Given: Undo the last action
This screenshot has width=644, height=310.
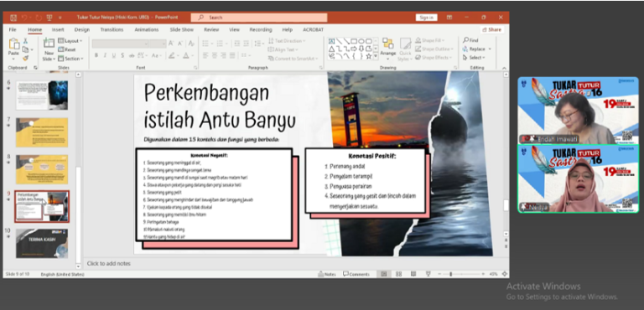Looking at the screenshot, I should [23, 18].
